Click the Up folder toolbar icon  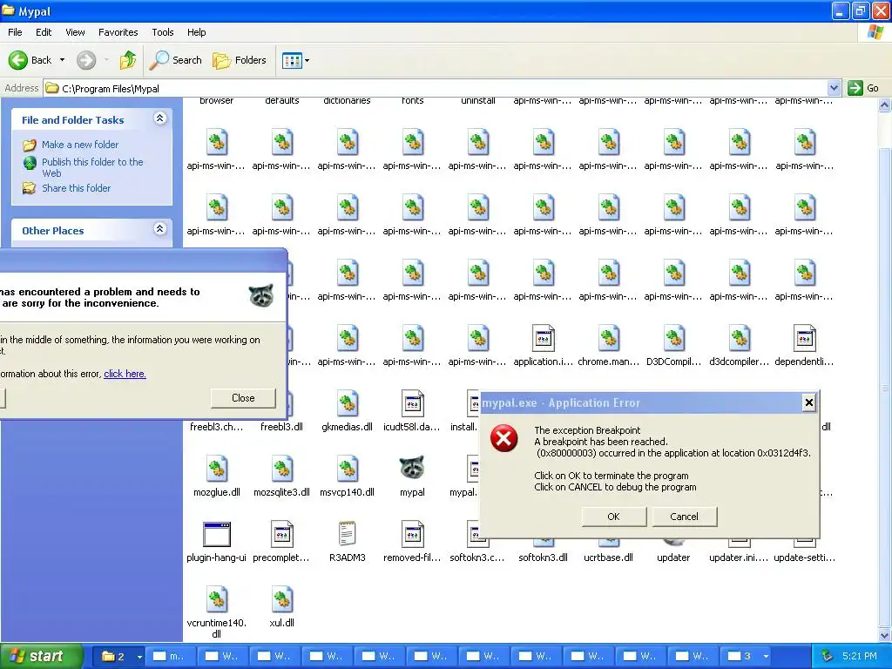click(128, 60)
